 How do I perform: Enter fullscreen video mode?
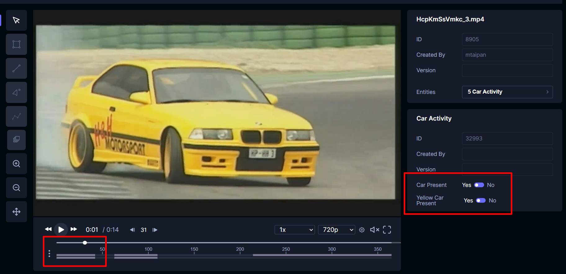(387, 230)
